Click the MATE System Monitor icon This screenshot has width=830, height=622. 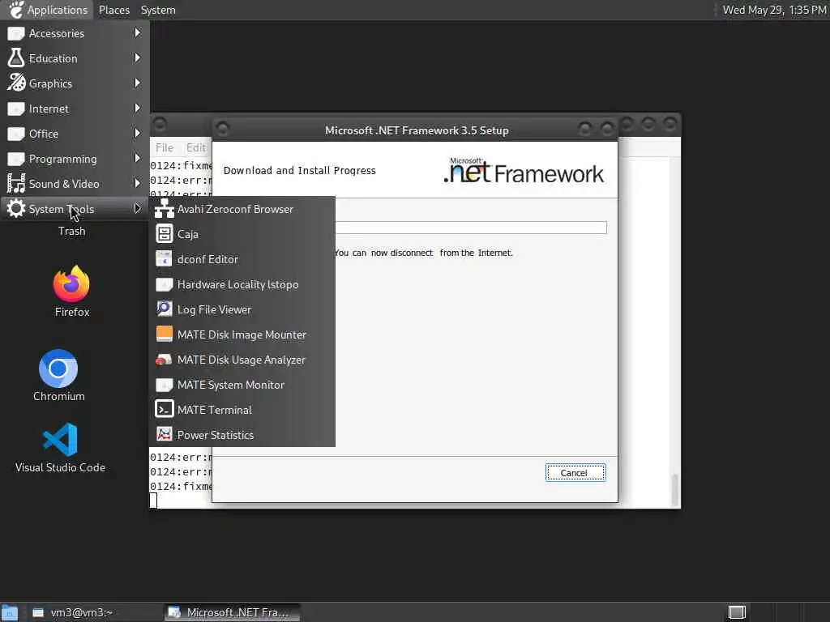tap(164, 385)
